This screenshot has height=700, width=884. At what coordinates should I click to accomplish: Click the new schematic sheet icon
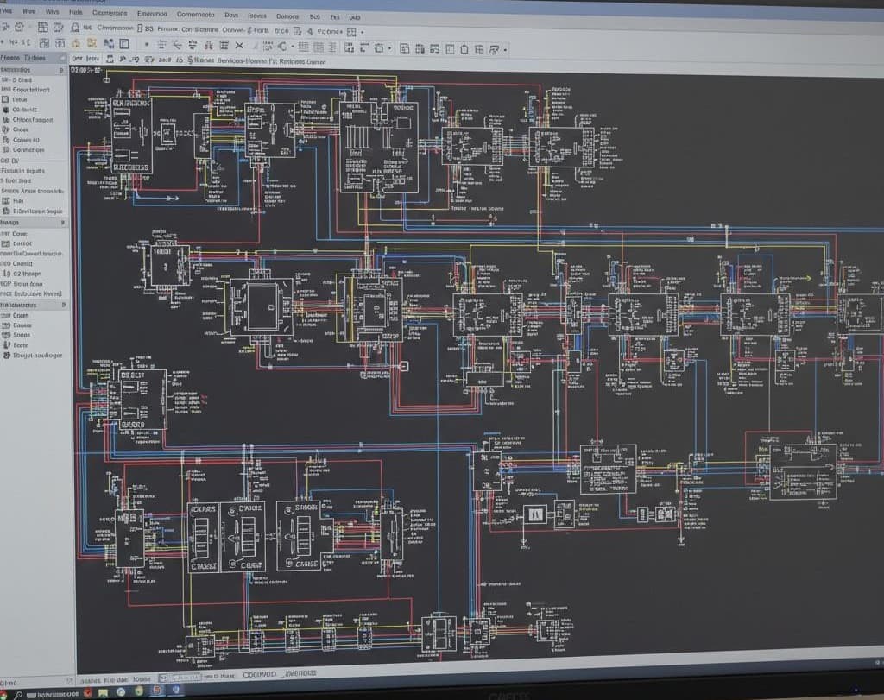[43, 27]
